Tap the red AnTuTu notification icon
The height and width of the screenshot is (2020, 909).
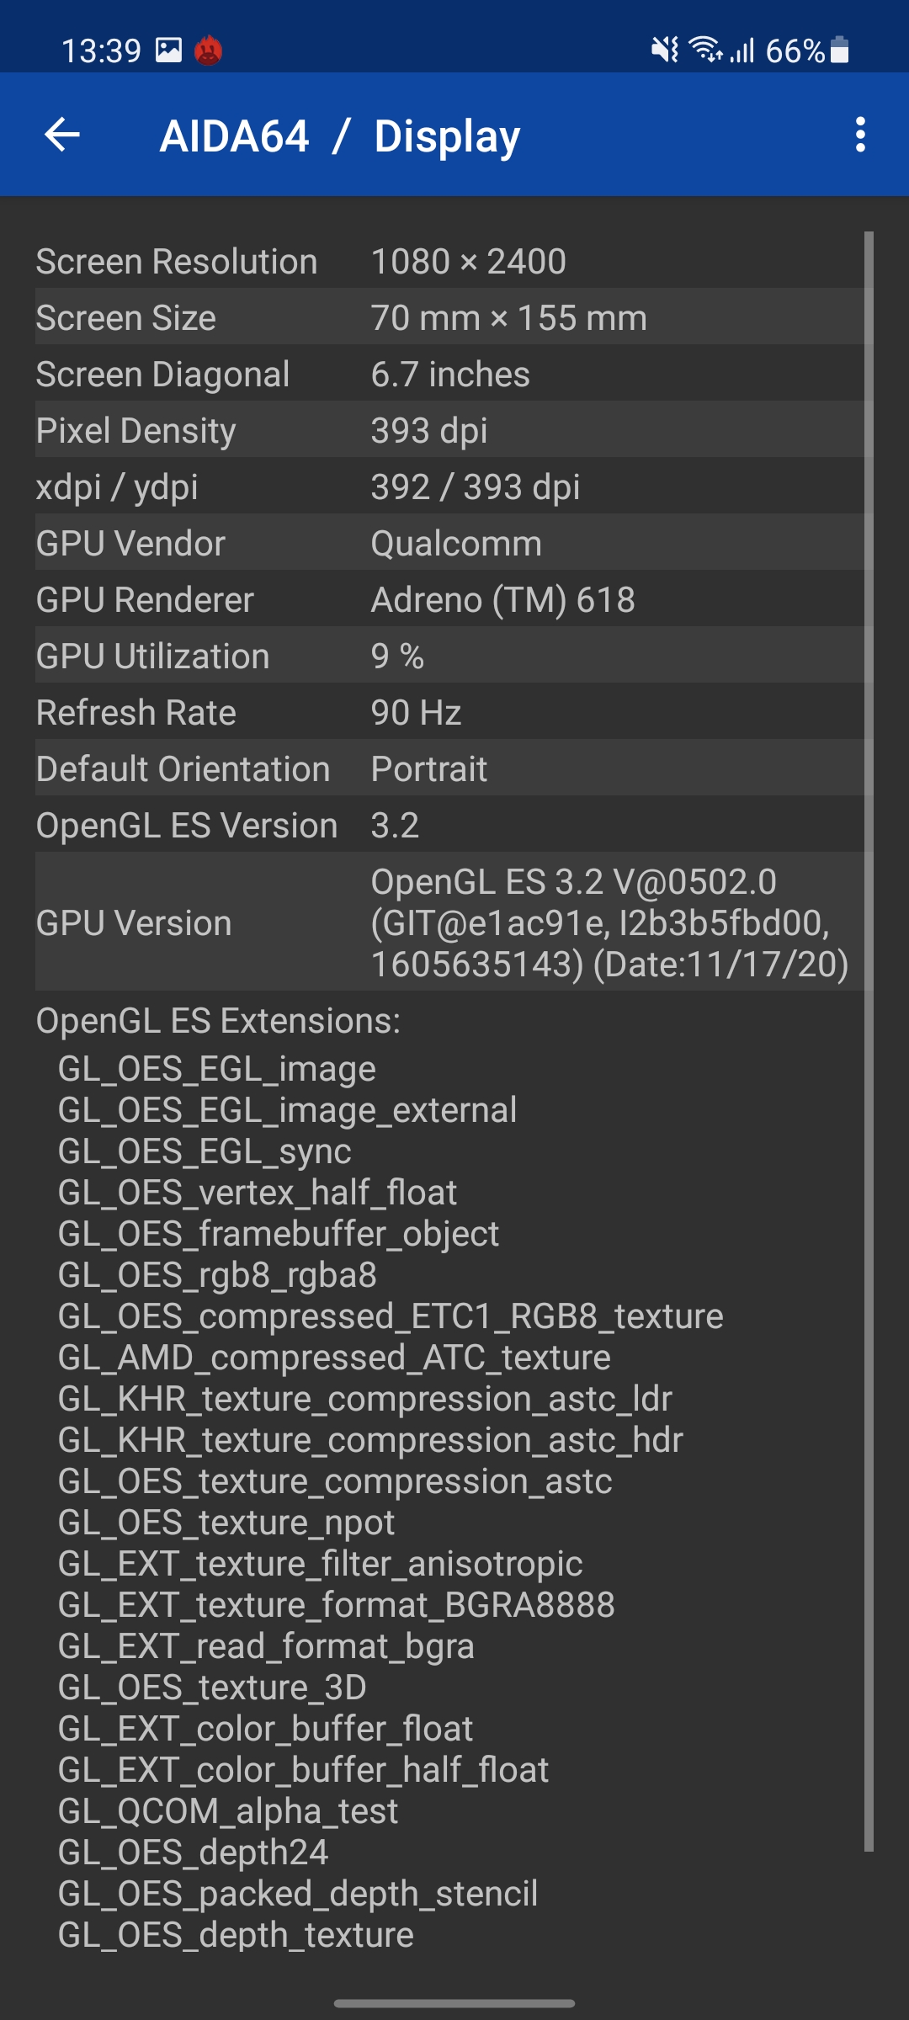point(208,50)
